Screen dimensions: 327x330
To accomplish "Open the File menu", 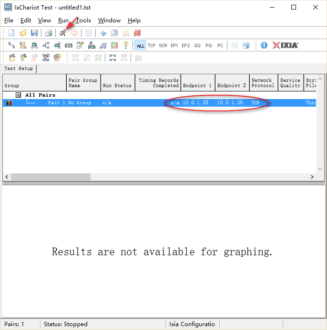I will (x=9, y=20).
